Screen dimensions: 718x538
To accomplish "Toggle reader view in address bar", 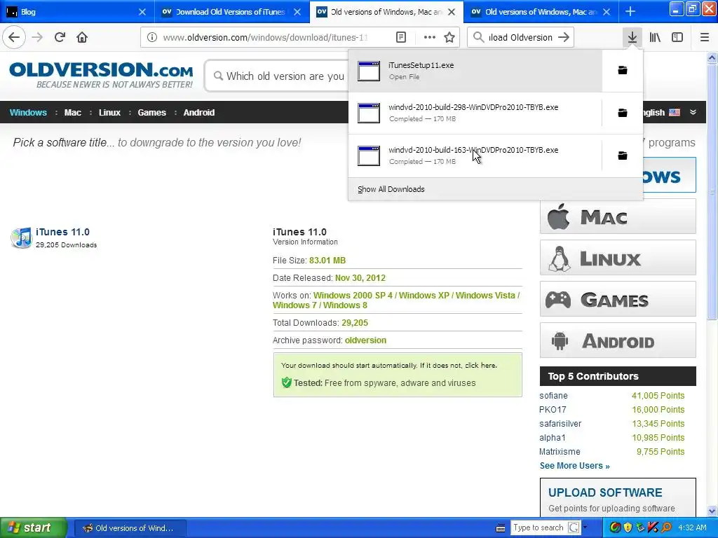I will coord(400,37).
